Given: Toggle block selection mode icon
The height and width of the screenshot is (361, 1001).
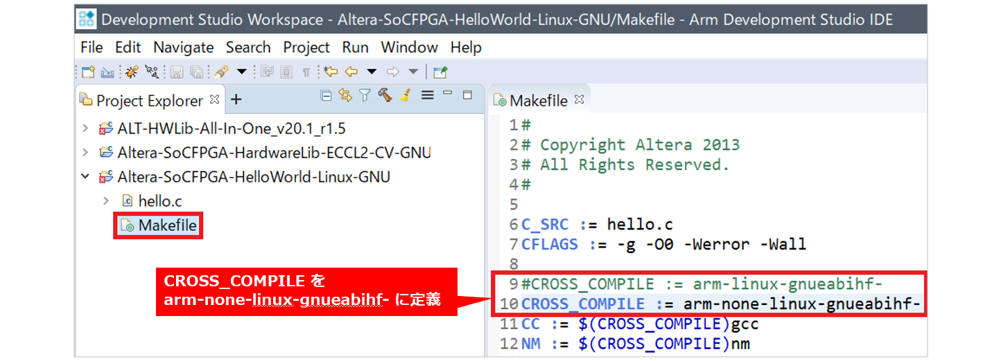Looking at the screenshot, I should (x=286, y=71).
